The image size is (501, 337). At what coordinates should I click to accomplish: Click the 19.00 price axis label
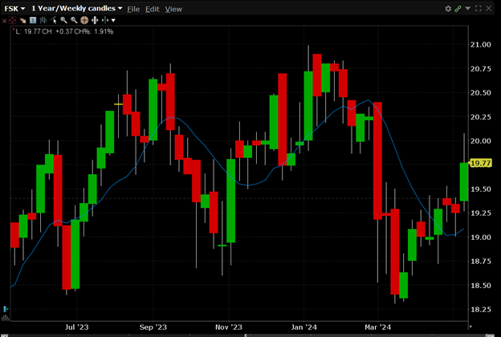[481, 238]
